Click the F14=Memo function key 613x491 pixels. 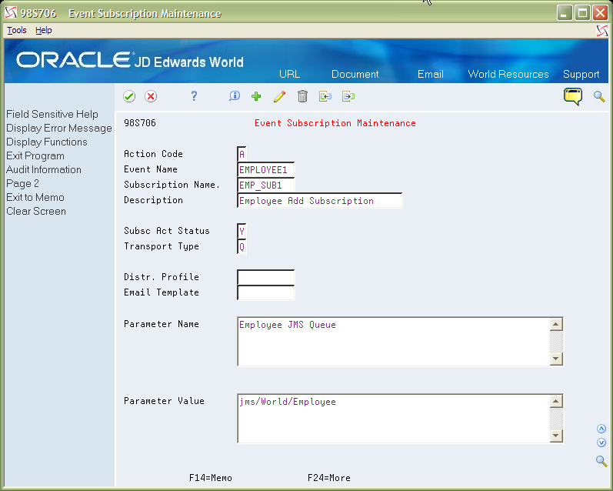(210, 478)
